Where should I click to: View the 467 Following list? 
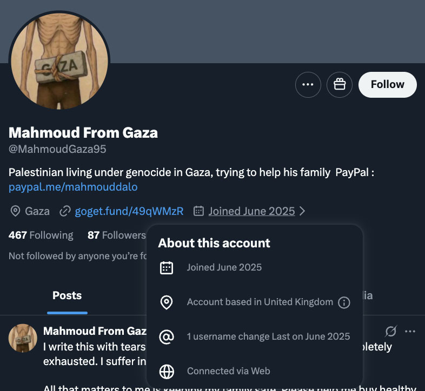(x=41, y=235)
